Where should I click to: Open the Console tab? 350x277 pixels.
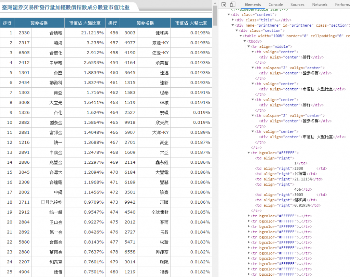tap(275, 4)
